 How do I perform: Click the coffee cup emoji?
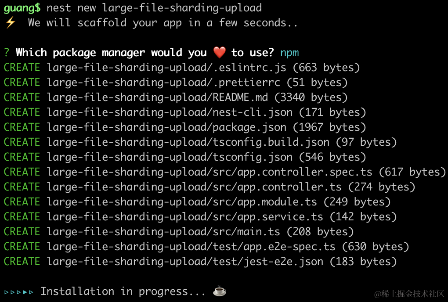tap(219, 291)
